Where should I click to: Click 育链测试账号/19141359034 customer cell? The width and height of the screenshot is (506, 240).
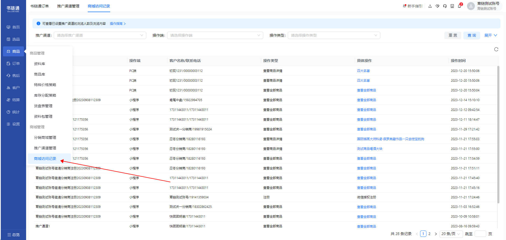pyautogui.click(x=189, y=197)
